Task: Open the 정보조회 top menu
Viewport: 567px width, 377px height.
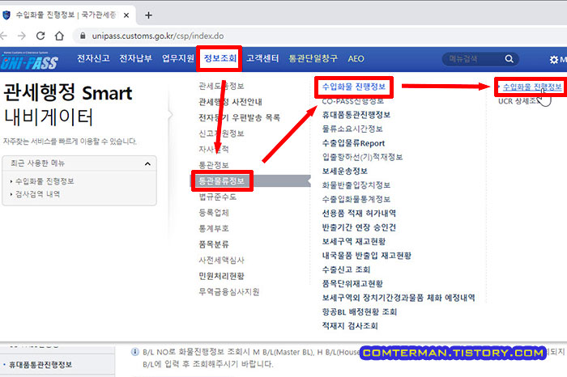Action: click(220, 58)
